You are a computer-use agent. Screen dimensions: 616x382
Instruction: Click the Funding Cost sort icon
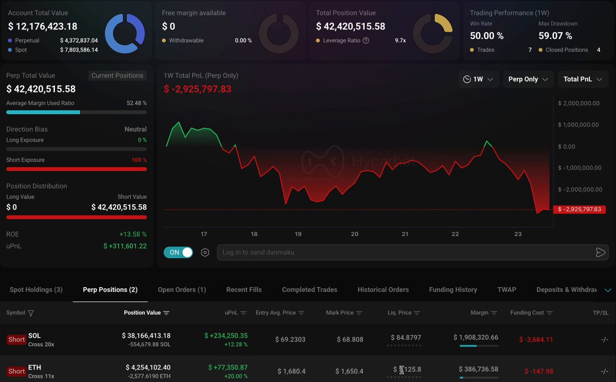click(x=550, y=313)
